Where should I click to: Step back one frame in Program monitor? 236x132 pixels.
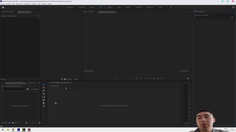pyautogui.click(x=133, y=78)
